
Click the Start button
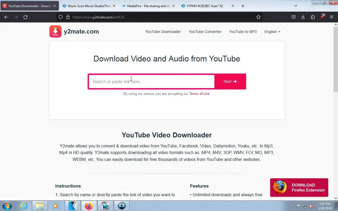click(x=230, y=81)
